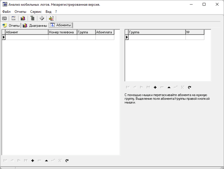Viewport: 224px width, 169px height.
Task: Maximize the window
Action: 204,4
